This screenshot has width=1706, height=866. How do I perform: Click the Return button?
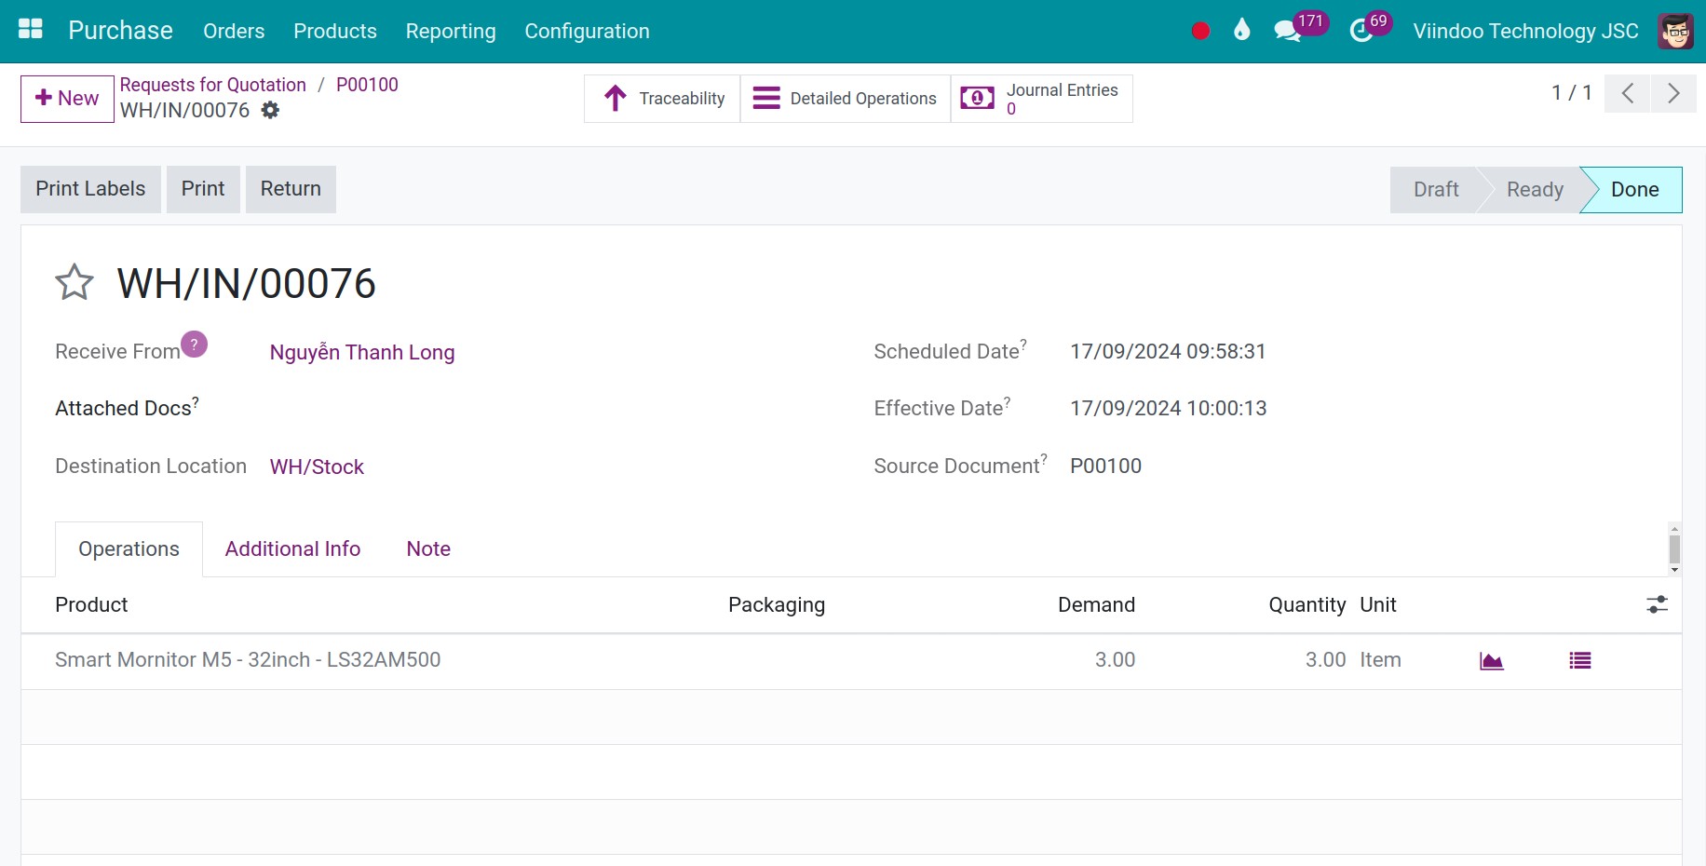[x=290, y=188]
